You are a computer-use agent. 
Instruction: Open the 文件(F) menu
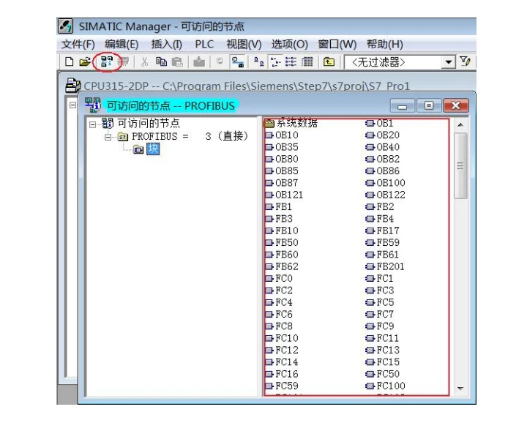pos(78,44)
